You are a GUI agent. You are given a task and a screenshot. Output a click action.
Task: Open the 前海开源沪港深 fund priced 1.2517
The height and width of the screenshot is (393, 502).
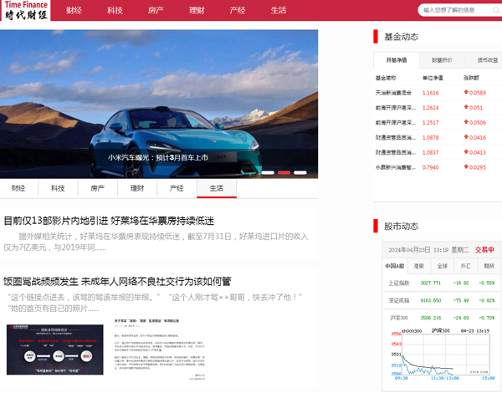pos(396,123)
